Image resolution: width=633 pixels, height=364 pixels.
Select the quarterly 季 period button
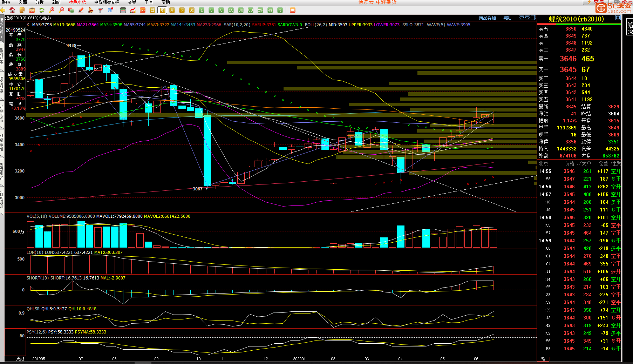click(x=182, y=10)
